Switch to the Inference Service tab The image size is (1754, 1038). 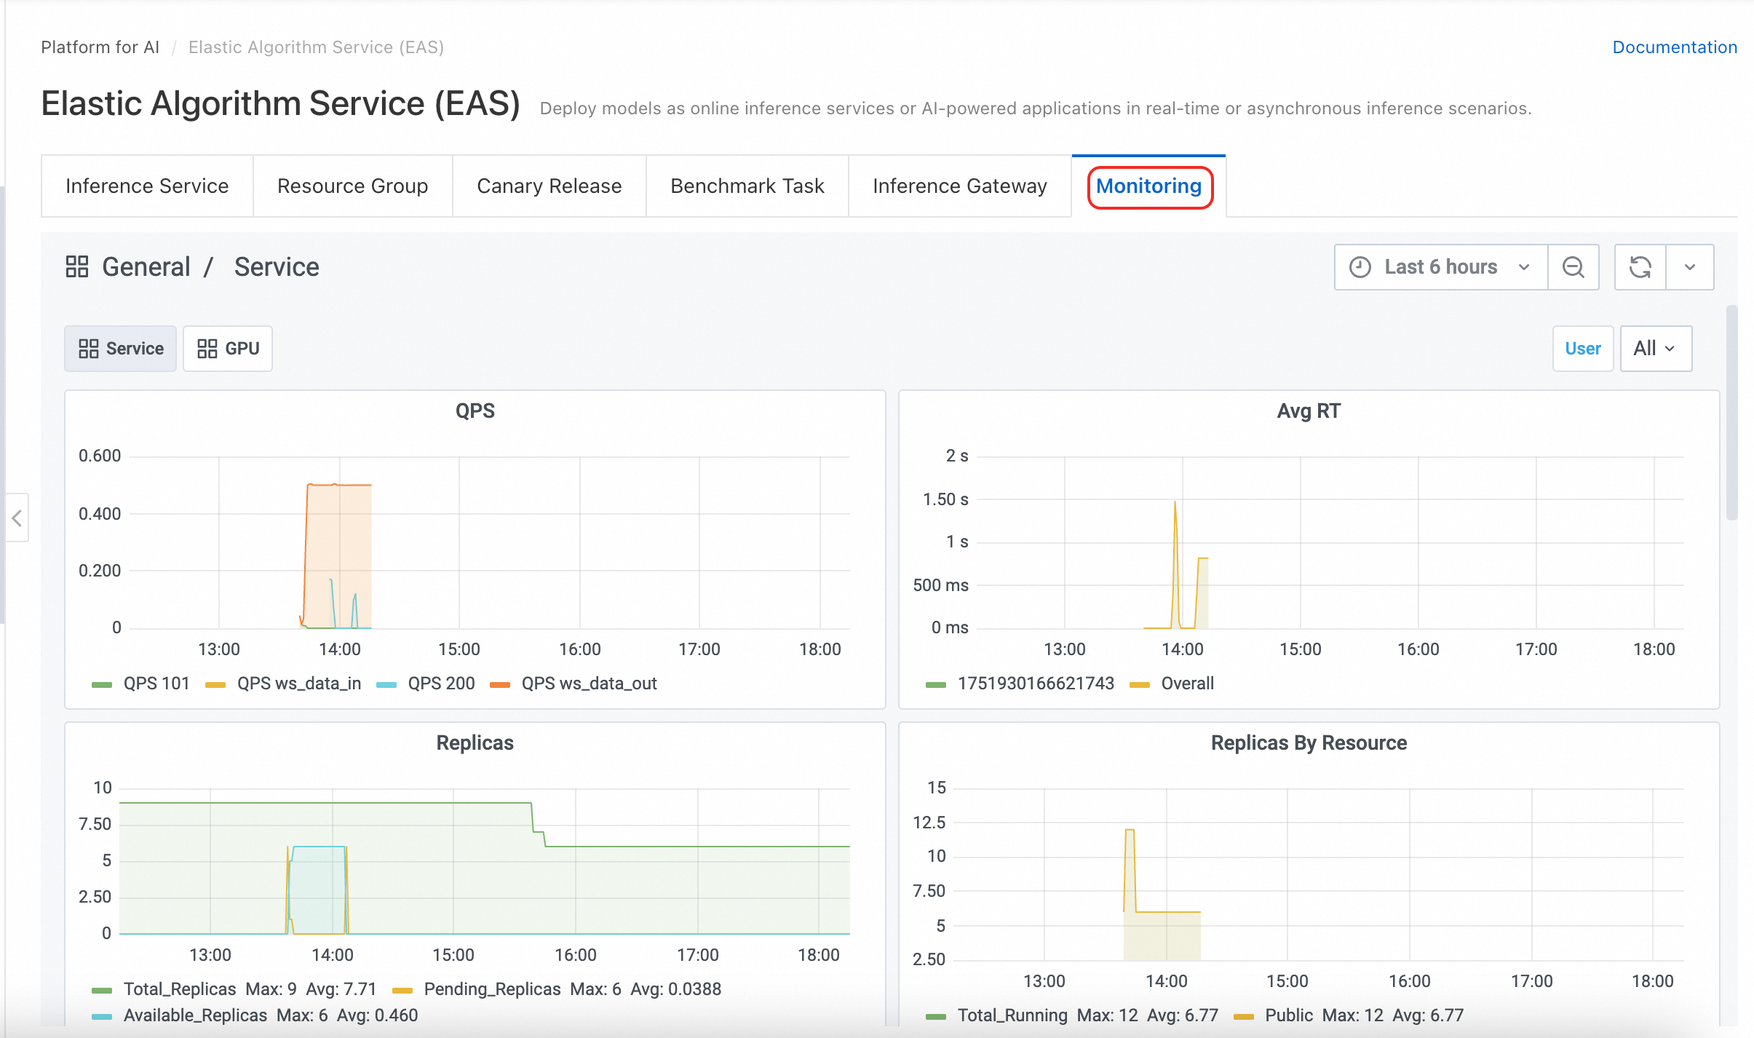pos(147,186)
